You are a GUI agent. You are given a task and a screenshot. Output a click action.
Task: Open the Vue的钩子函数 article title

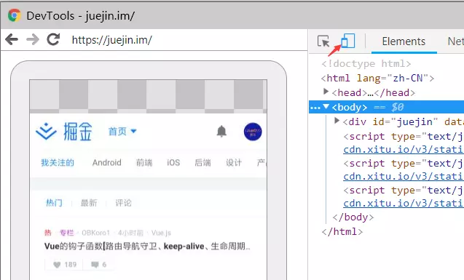[x=147, y=247]
